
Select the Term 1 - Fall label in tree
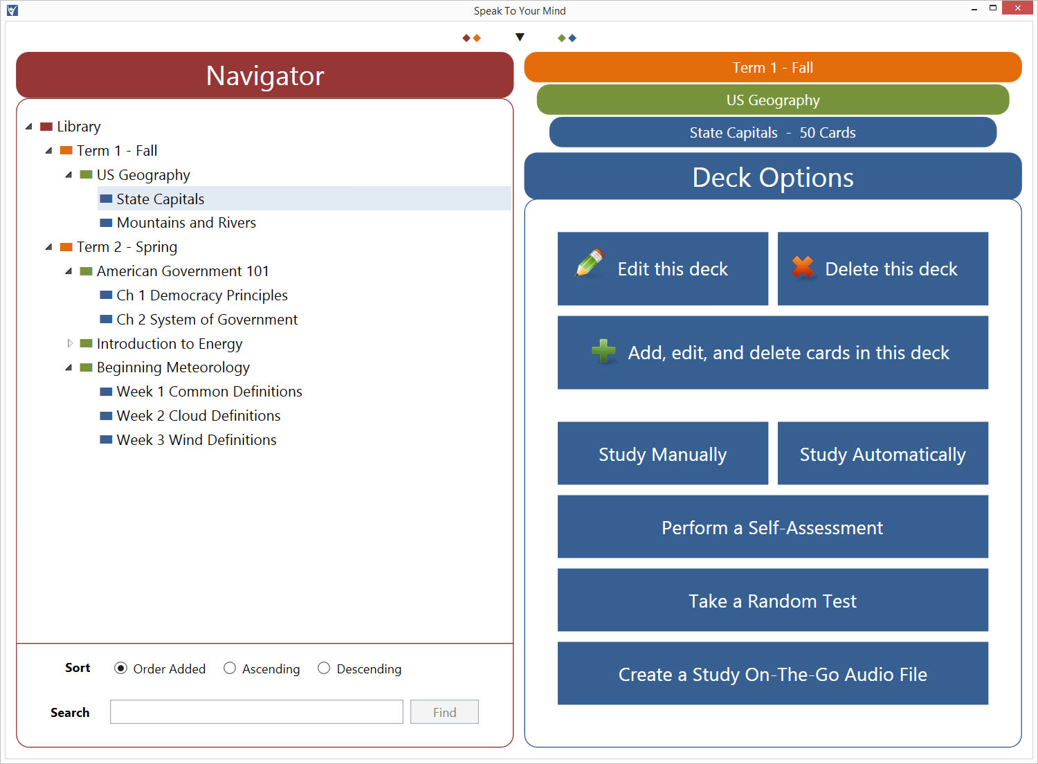pyautogui.click(x=117, y=151)
